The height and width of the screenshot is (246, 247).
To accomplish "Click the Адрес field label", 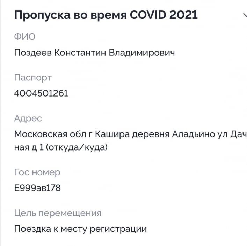I will coord(28,118).
